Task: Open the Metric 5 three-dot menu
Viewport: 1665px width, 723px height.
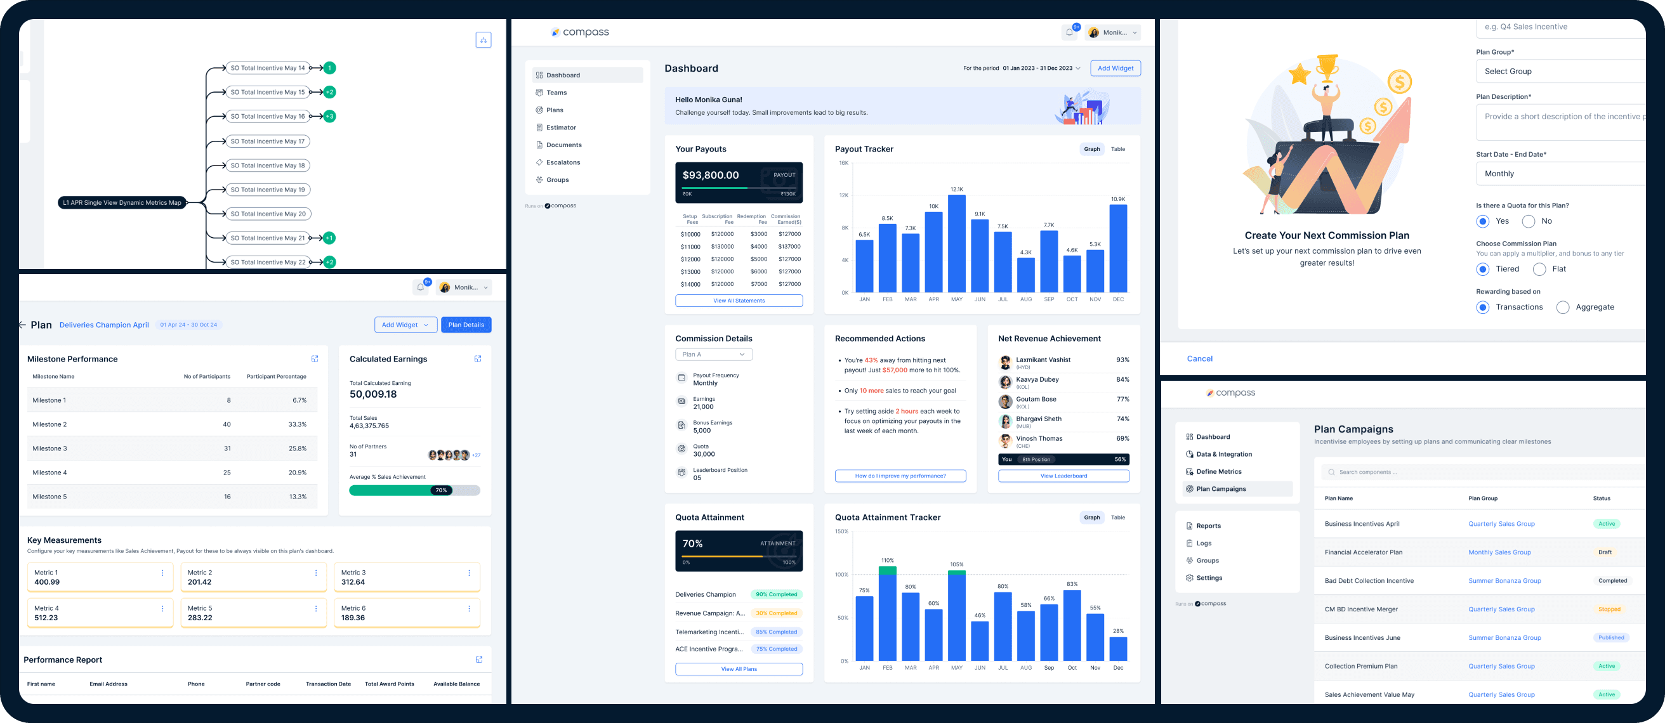Action: point(315,609)
